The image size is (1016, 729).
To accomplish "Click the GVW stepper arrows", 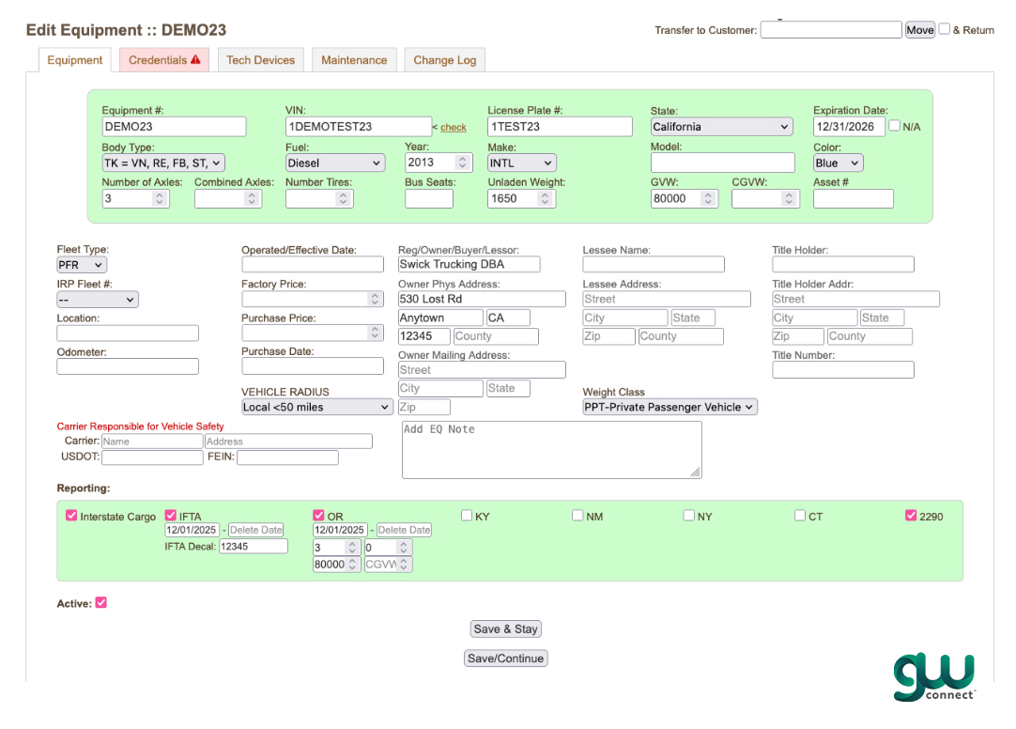I will [708, 199].
